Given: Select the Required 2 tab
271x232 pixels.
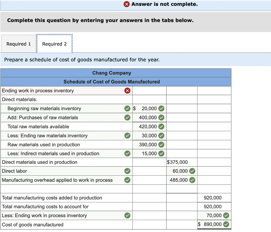Looking at the screenshot, I should (55, 44).
